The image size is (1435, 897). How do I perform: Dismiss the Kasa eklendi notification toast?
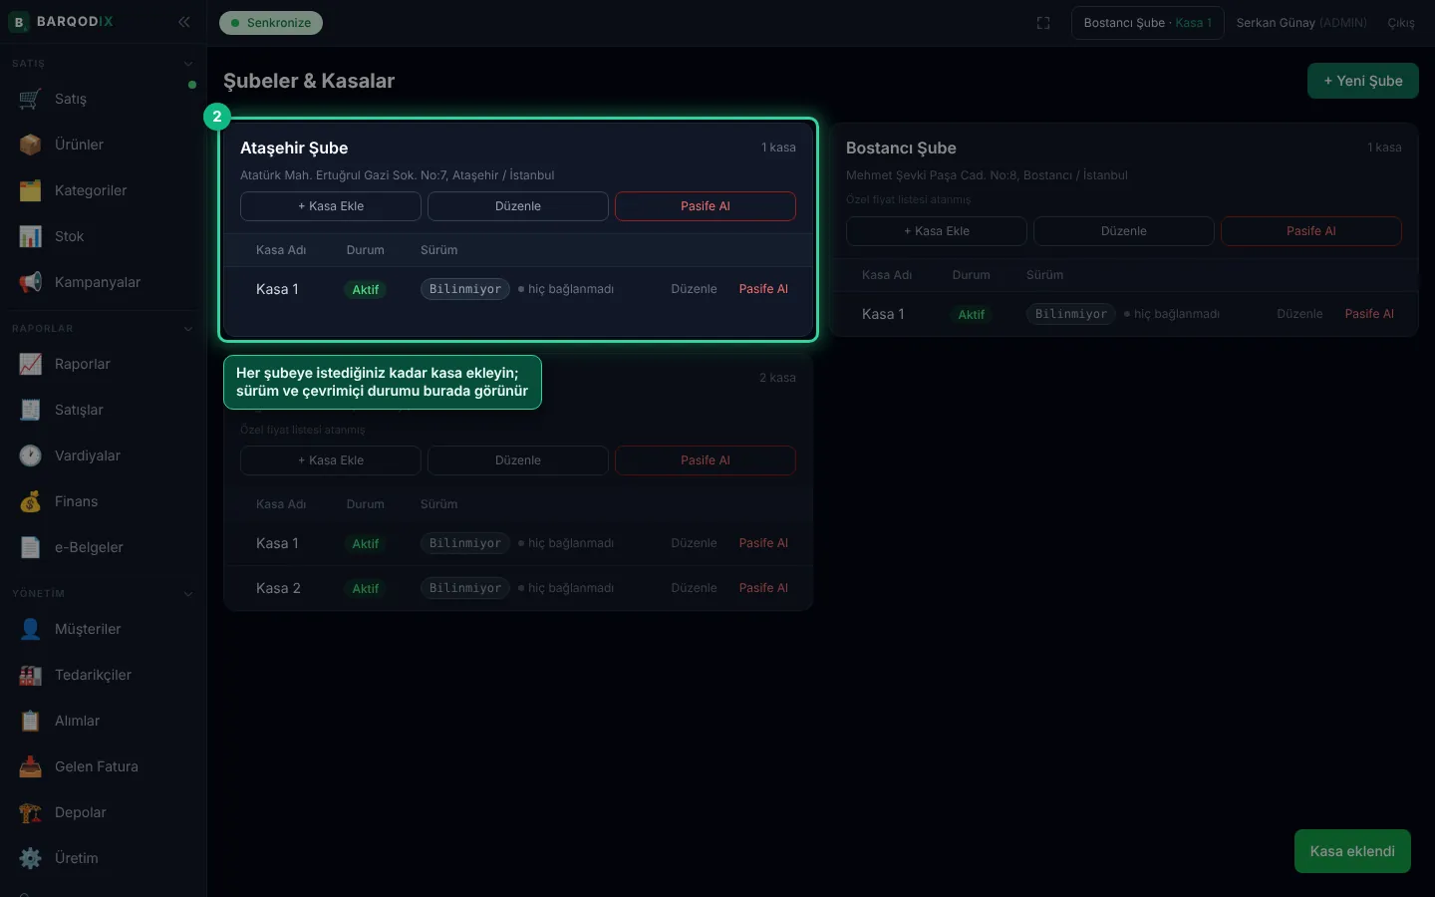[x=1352, y=851]
